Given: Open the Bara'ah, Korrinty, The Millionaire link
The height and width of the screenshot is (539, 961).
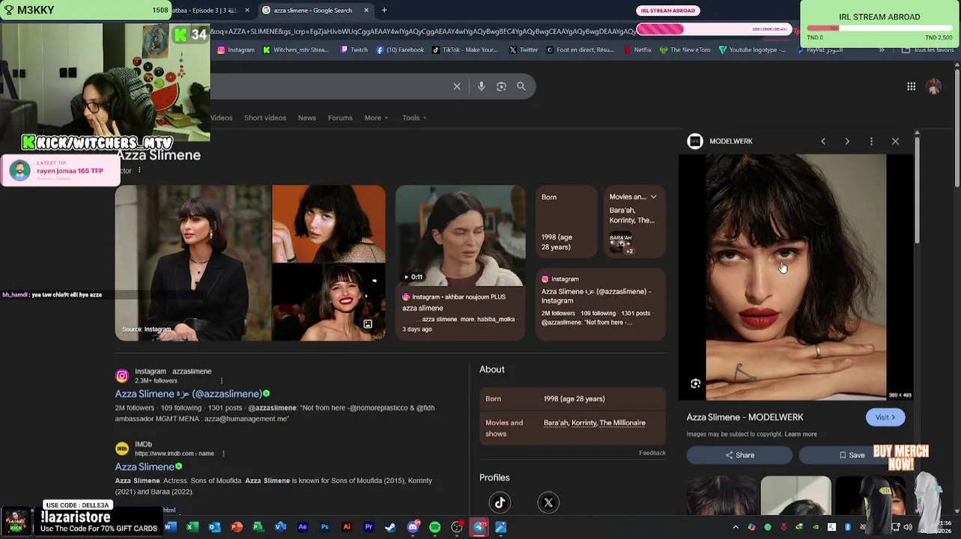Looking at the screenshot, I should (x=595, y=423).
